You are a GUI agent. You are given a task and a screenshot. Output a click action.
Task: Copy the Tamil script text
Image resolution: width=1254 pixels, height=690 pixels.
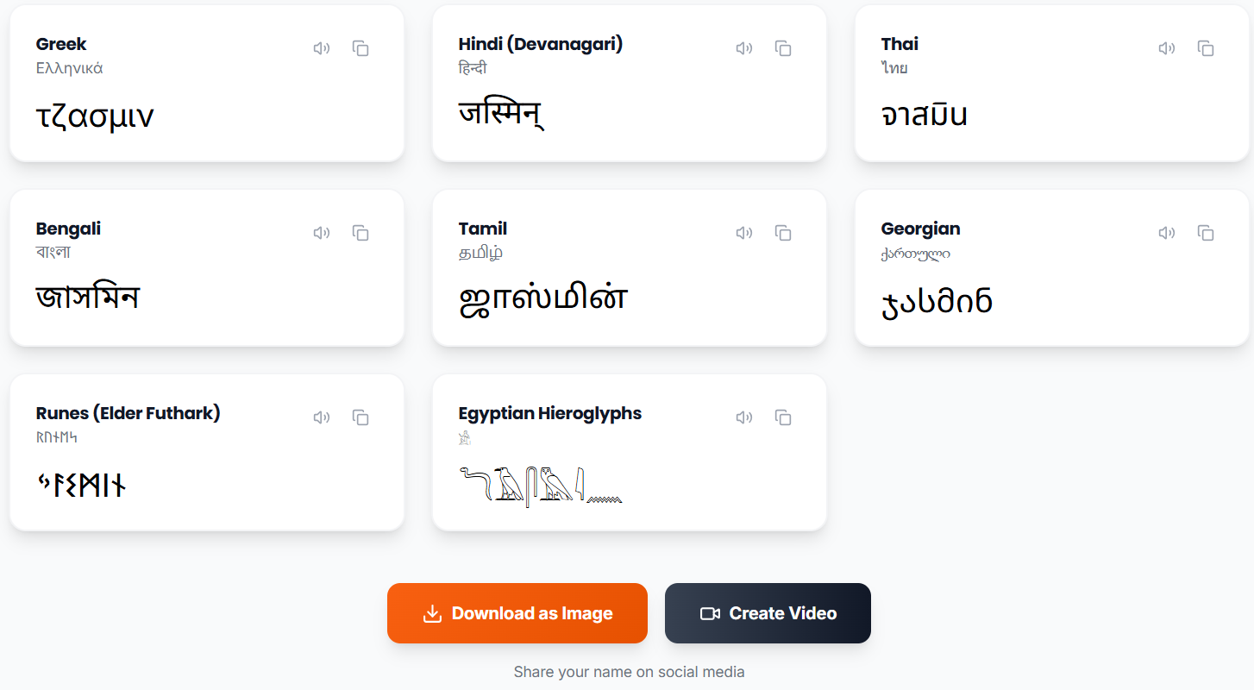[783, 233]
